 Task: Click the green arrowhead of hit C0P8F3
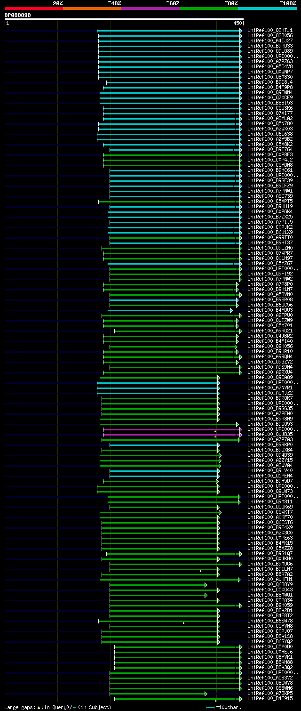pyautogui.click(x=241, y=155)
